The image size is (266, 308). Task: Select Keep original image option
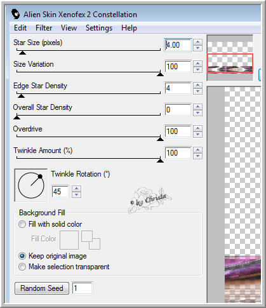22,256
